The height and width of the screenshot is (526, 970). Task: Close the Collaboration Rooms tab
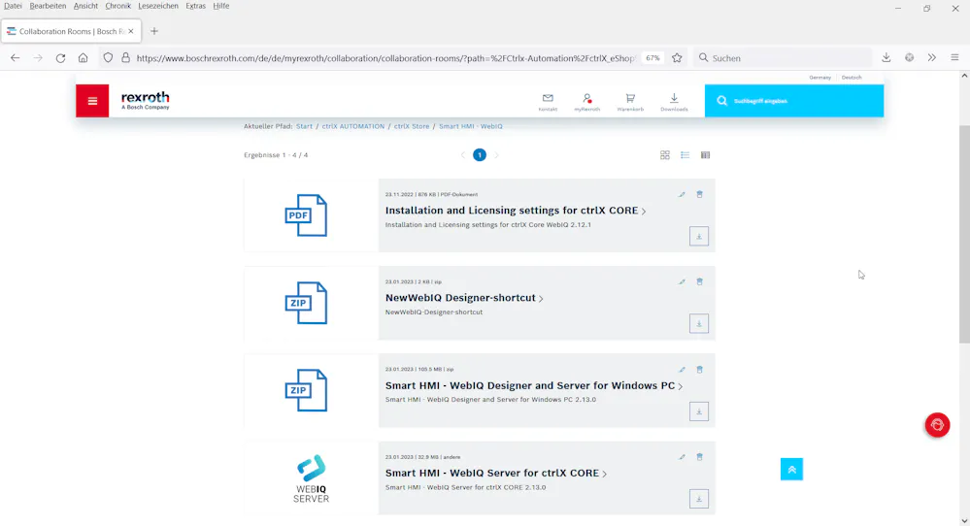coord(130,31)
